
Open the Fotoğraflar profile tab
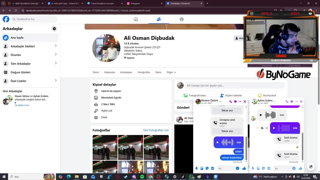(x=144, y=72)
